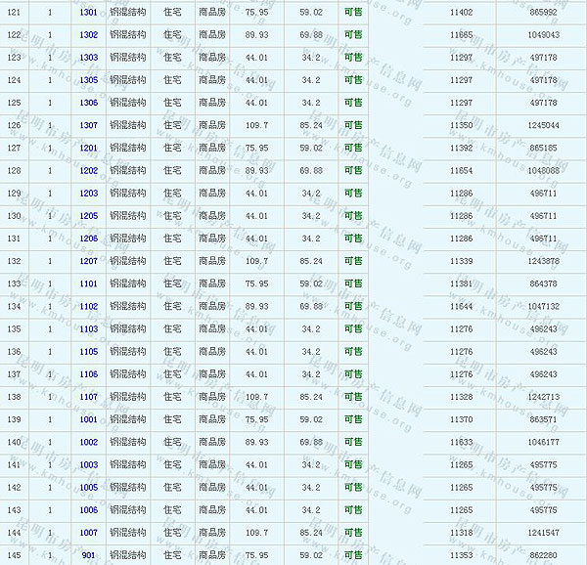
Task: Click 可售 status in row 122
Action: click(x=352, y=34)
